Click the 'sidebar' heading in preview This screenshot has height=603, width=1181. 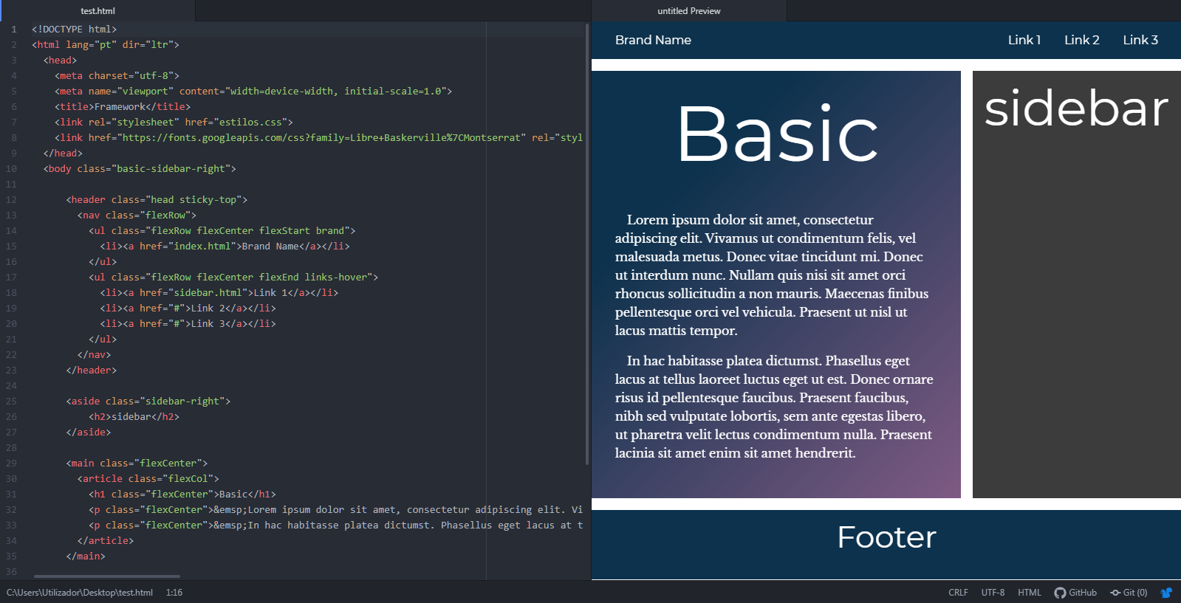tap(1076, 108)
